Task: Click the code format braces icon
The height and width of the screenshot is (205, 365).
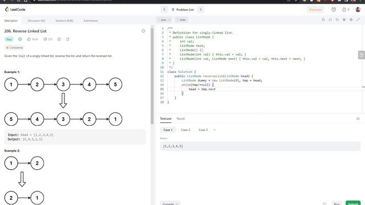Action: (x=330, y=20)
